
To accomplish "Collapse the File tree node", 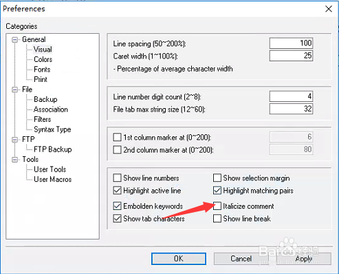I will point(15,89).
